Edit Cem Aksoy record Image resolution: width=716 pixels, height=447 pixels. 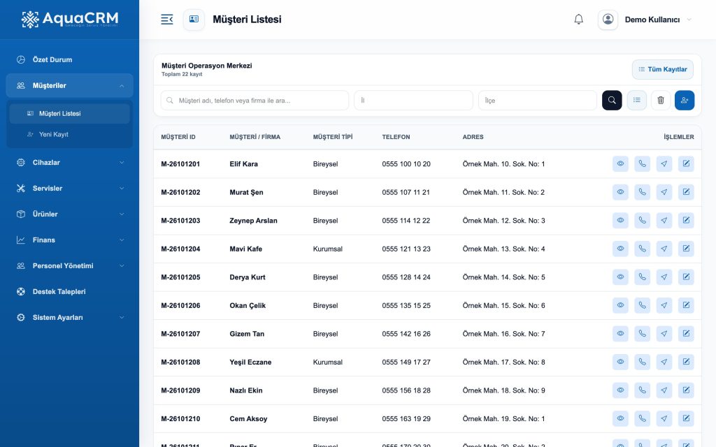point(686,418)
